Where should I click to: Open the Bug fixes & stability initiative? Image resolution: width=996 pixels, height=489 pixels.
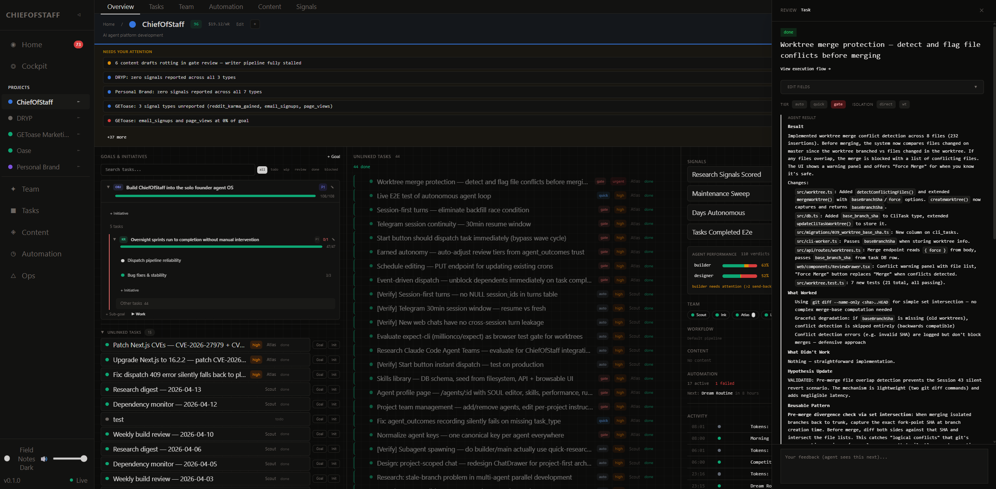pos(147,275)
